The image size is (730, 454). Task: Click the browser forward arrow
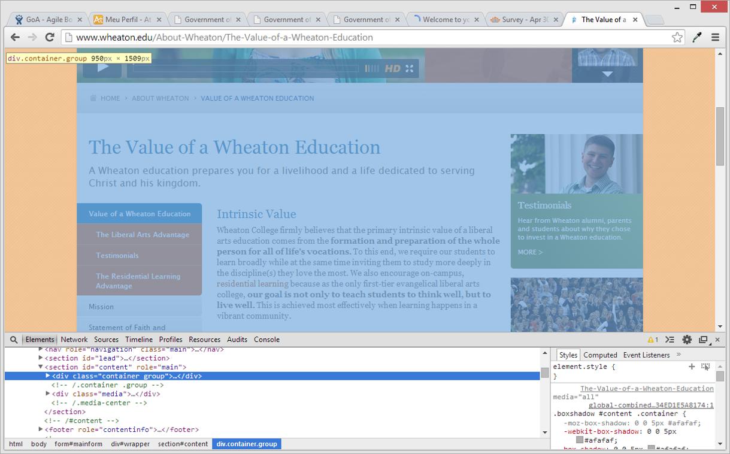click(x=32, y=37)
